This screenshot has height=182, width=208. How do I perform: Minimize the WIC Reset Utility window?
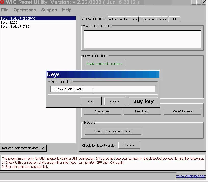(193, 2)
